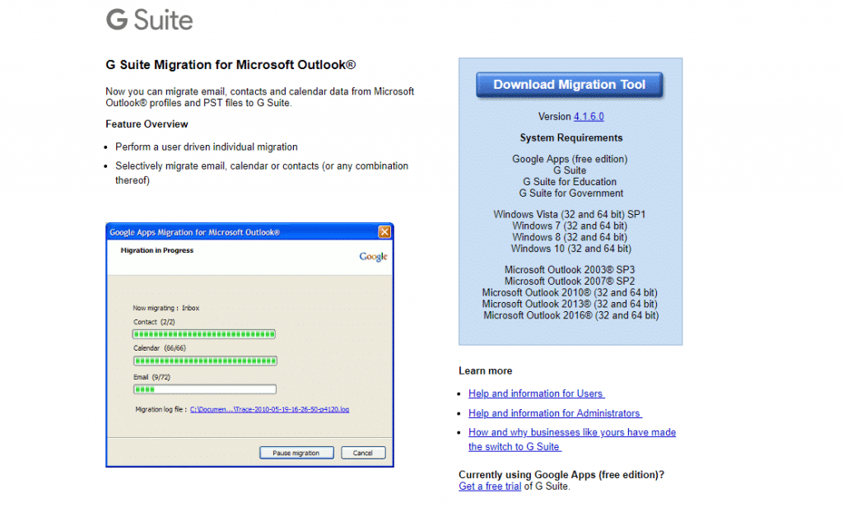Image resolution: width=843 pixels, height=526 pixels.
Task: Click 'G Suite for Government' line
Action: [x=571, y=193]
